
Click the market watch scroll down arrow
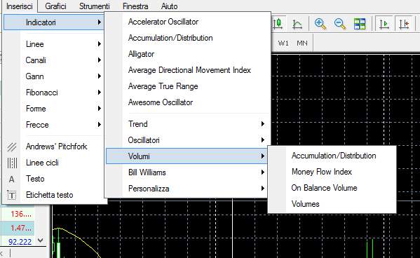pyautogui.click(x=41, y=240)
